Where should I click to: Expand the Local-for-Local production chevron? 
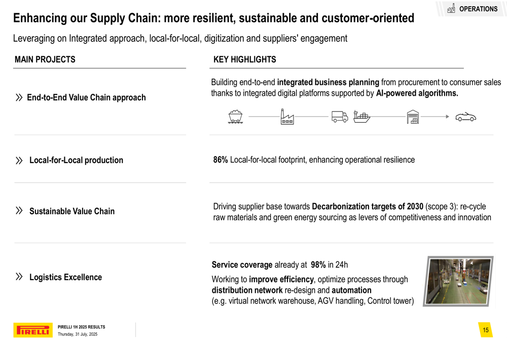(19, 160)
